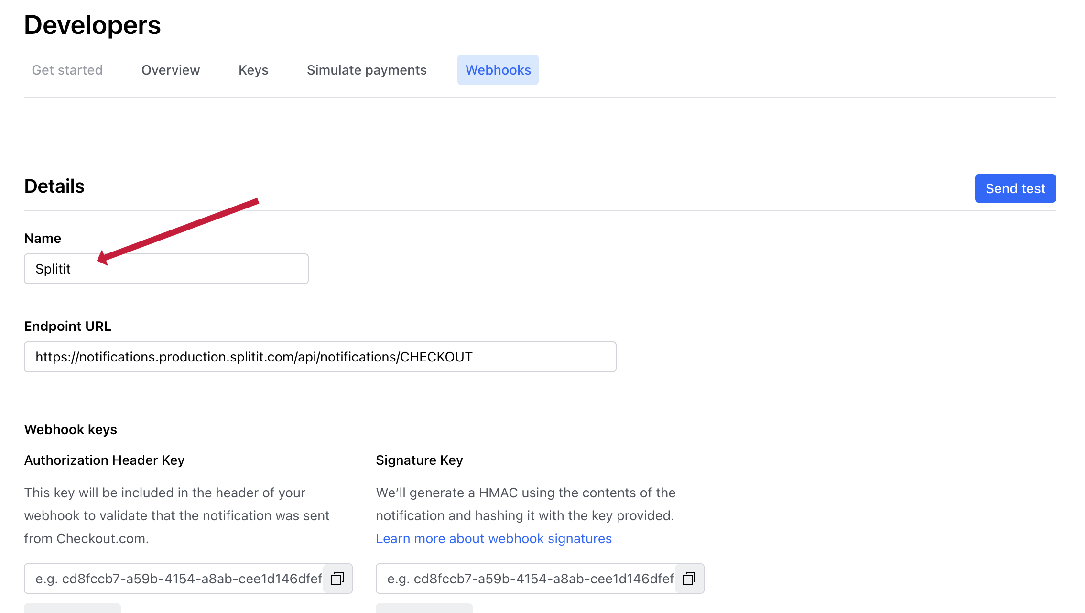Image resolution: width=1085 pixels, height=613 pixels.
Task: Click the Signature Key input field
Action: click(526, 579)
